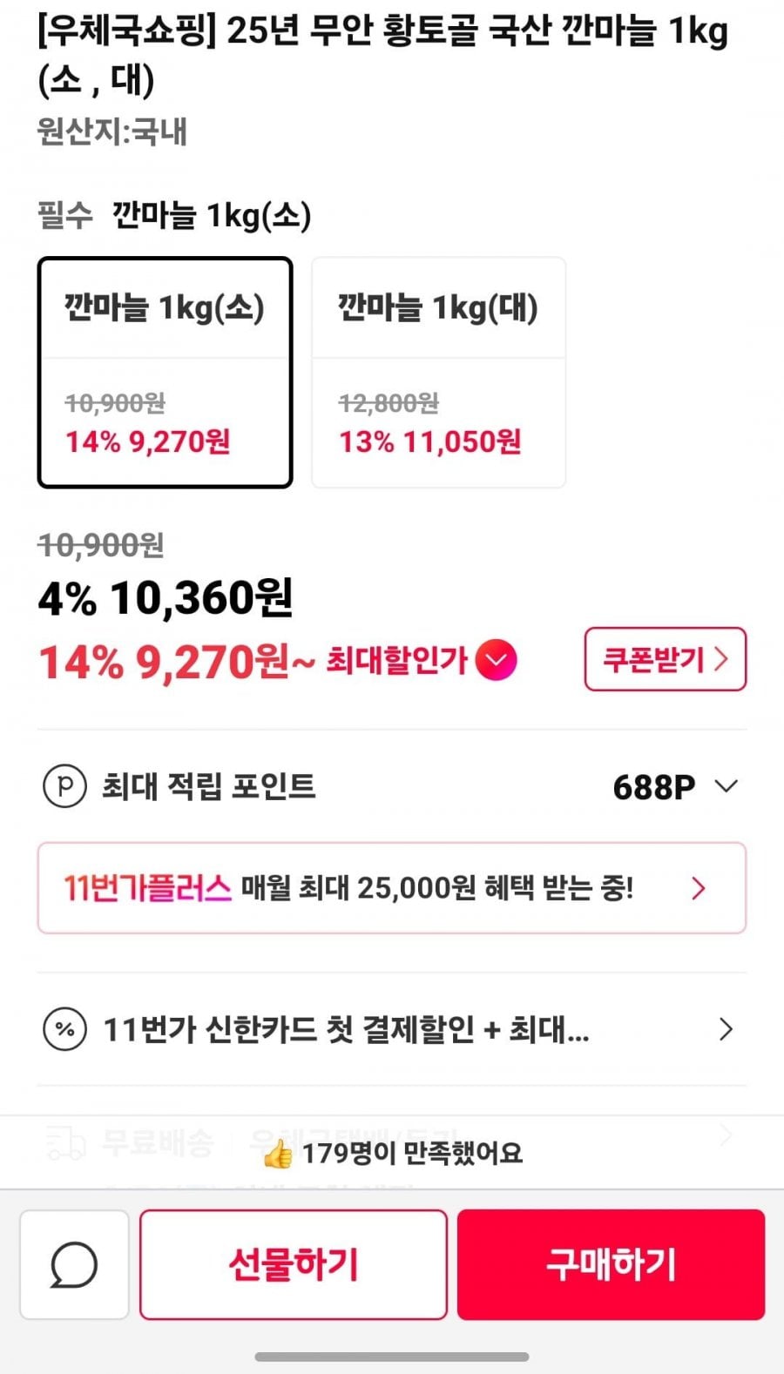Image resolution: width=784 pixels, height=1374 pixels.
Task: Expand the 688P points chevron
Action: [726, 786]
